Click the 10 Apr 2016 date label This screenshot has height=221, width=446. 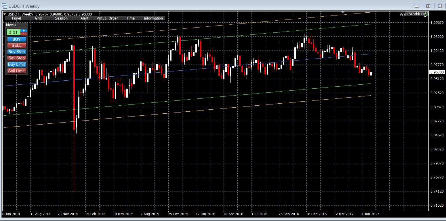click(233, 214)
